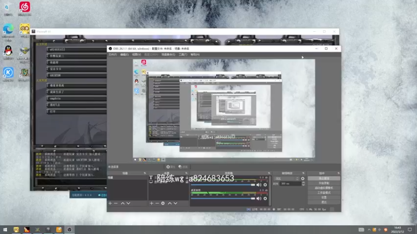The width and height of the screenshot is (417, 234).
Task: Click the OBS icon in the taskbar
Action: point(69,229)
